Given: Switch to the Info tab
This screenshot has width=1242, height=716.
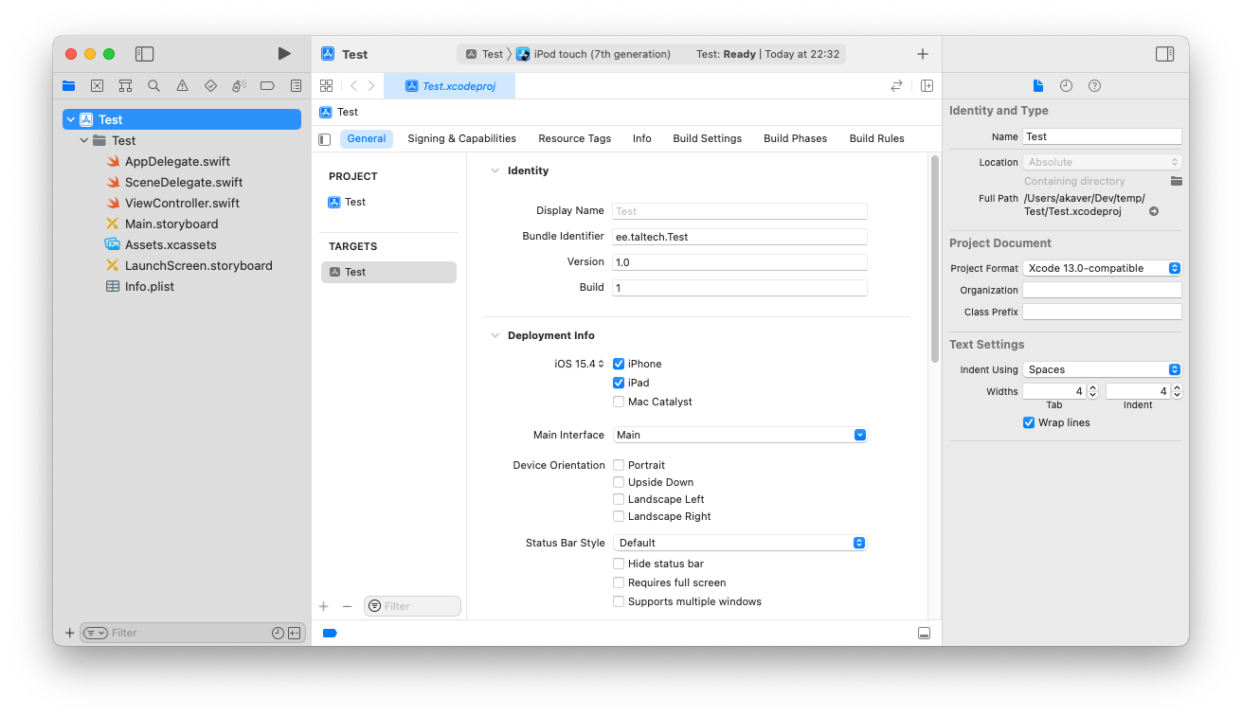Looking at the screenshot, I should click(x=642, y=138).
